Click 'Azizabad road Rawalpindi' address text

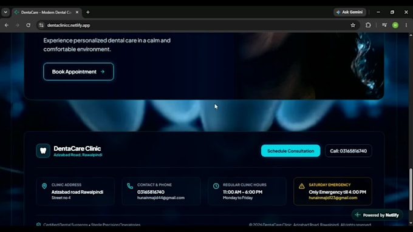coord(78,192)
